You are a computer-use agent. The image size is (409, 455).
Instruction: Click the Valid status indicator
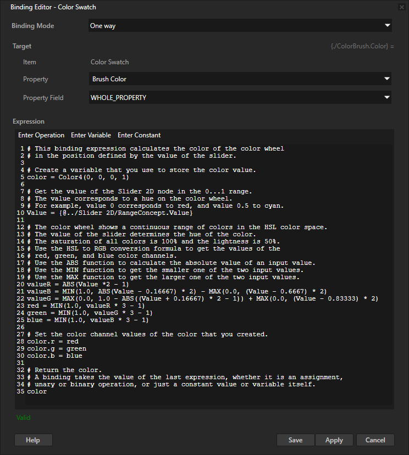click(23, 418)
